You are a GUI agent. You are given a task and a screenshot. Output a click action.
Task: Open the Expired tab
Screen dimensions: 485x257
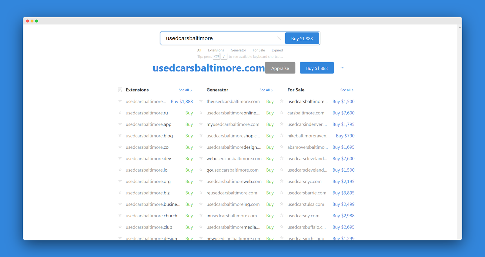277,50
